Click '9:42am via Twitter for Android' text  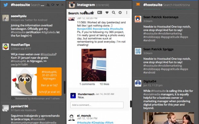29,20
